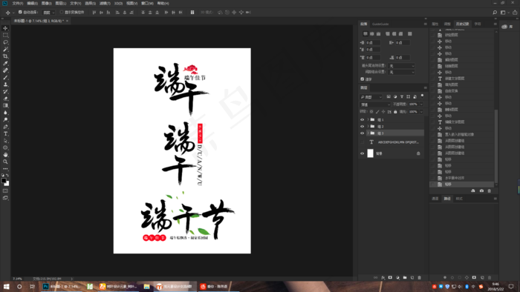Open the layer opacity dropdown arrow

[421, 104]
